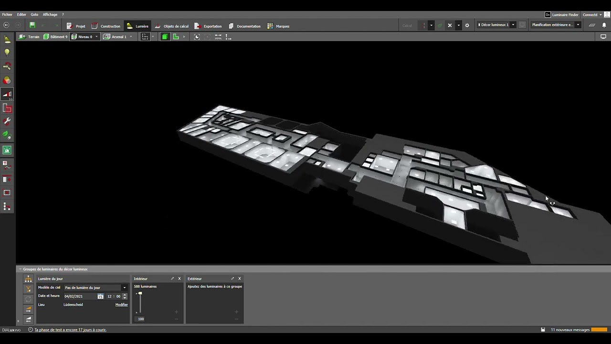Open the color filter tool in the sidebar
This screenshot has width=611, height=344.
click(7, 80)
